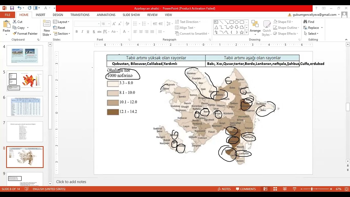Open Quick Styles gallery
This screenshot has width=350, height=197.
pos(267,28)
